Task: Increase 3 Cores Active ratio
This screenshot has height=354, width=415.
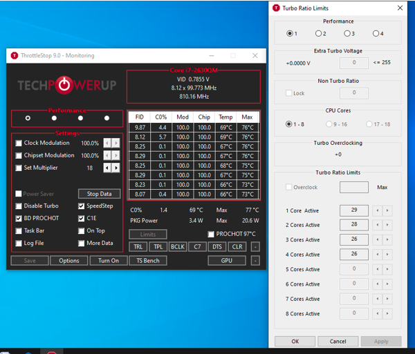Action: coord(387,239)
